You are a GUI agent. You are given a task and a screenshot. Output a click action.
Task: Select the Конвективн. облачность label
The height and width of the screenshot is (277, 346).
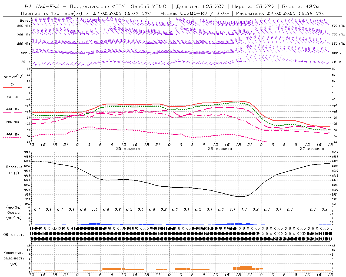click(14, 256)
